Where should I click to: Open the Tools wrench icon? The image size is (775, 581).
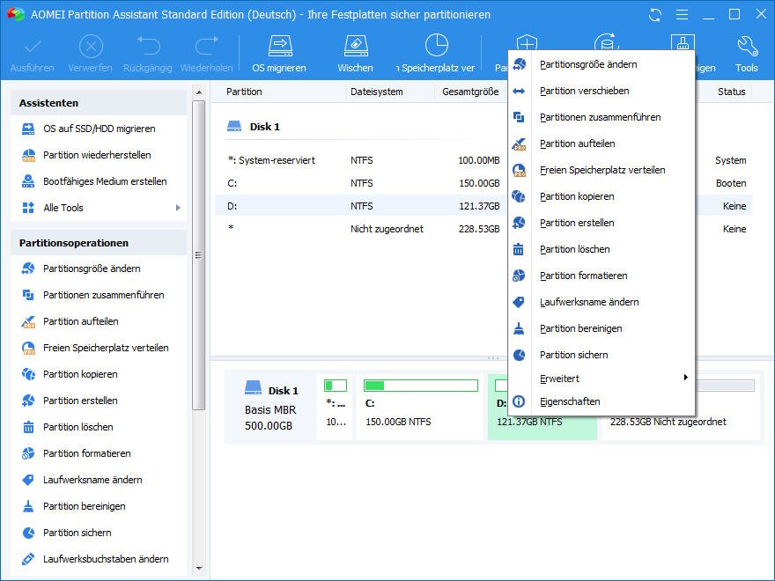pos(747,46)
